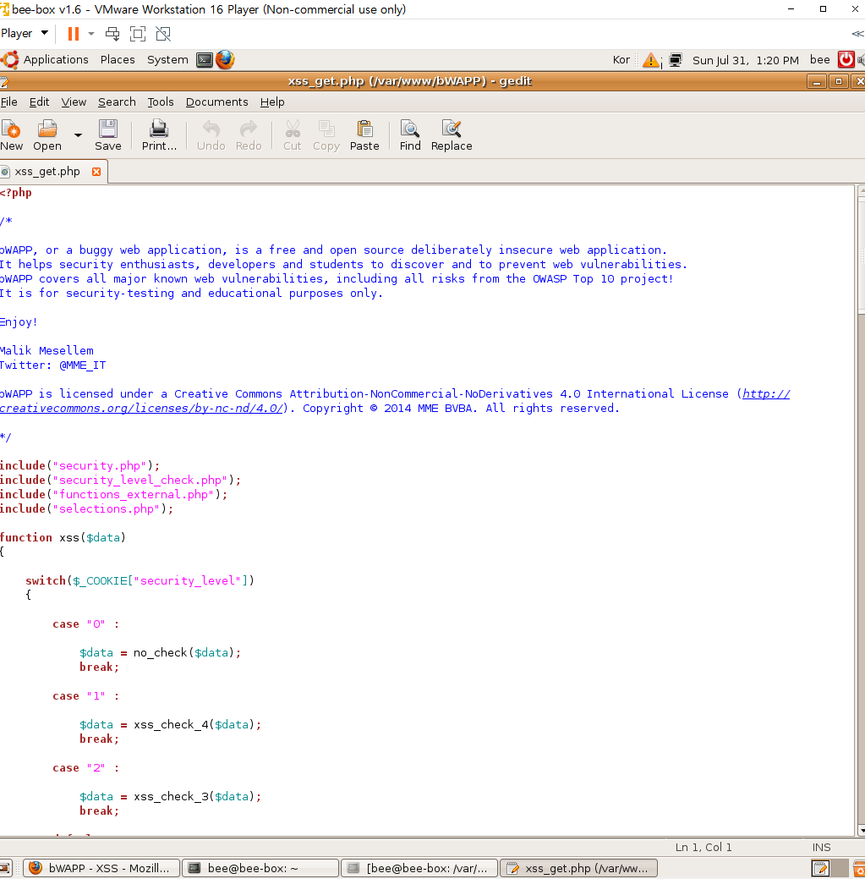Switch to bee@bee-box: ~ terminal taskbar window
Image resolution: width=865 pixels, height=879 pixels.
click(260, 868)
